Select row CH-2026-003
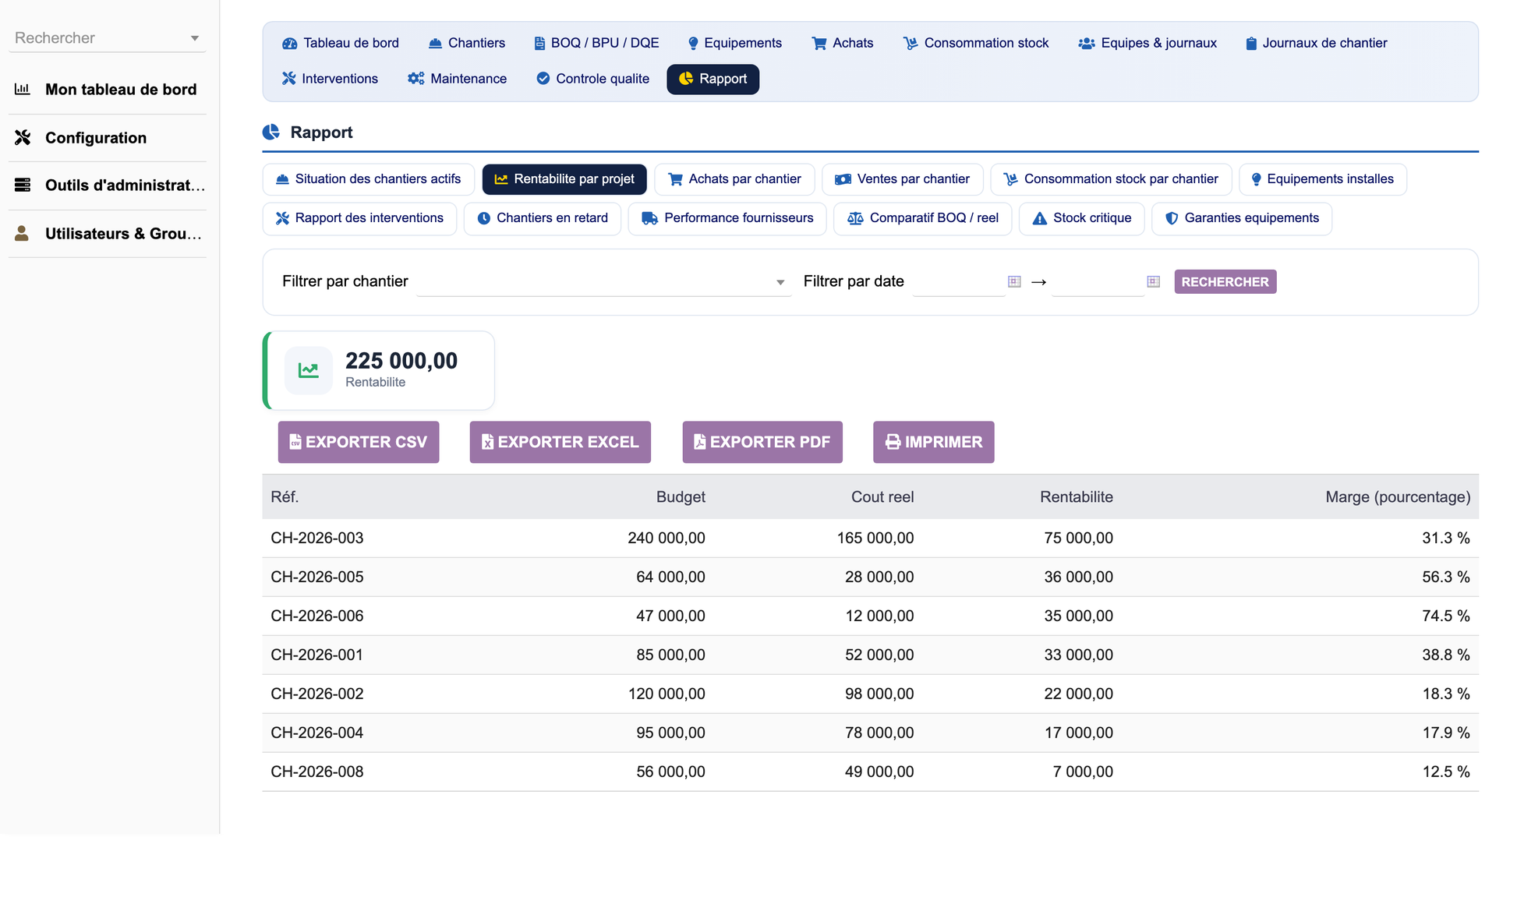Viewport: 1517px width, 897px height. tap(870, 539)
